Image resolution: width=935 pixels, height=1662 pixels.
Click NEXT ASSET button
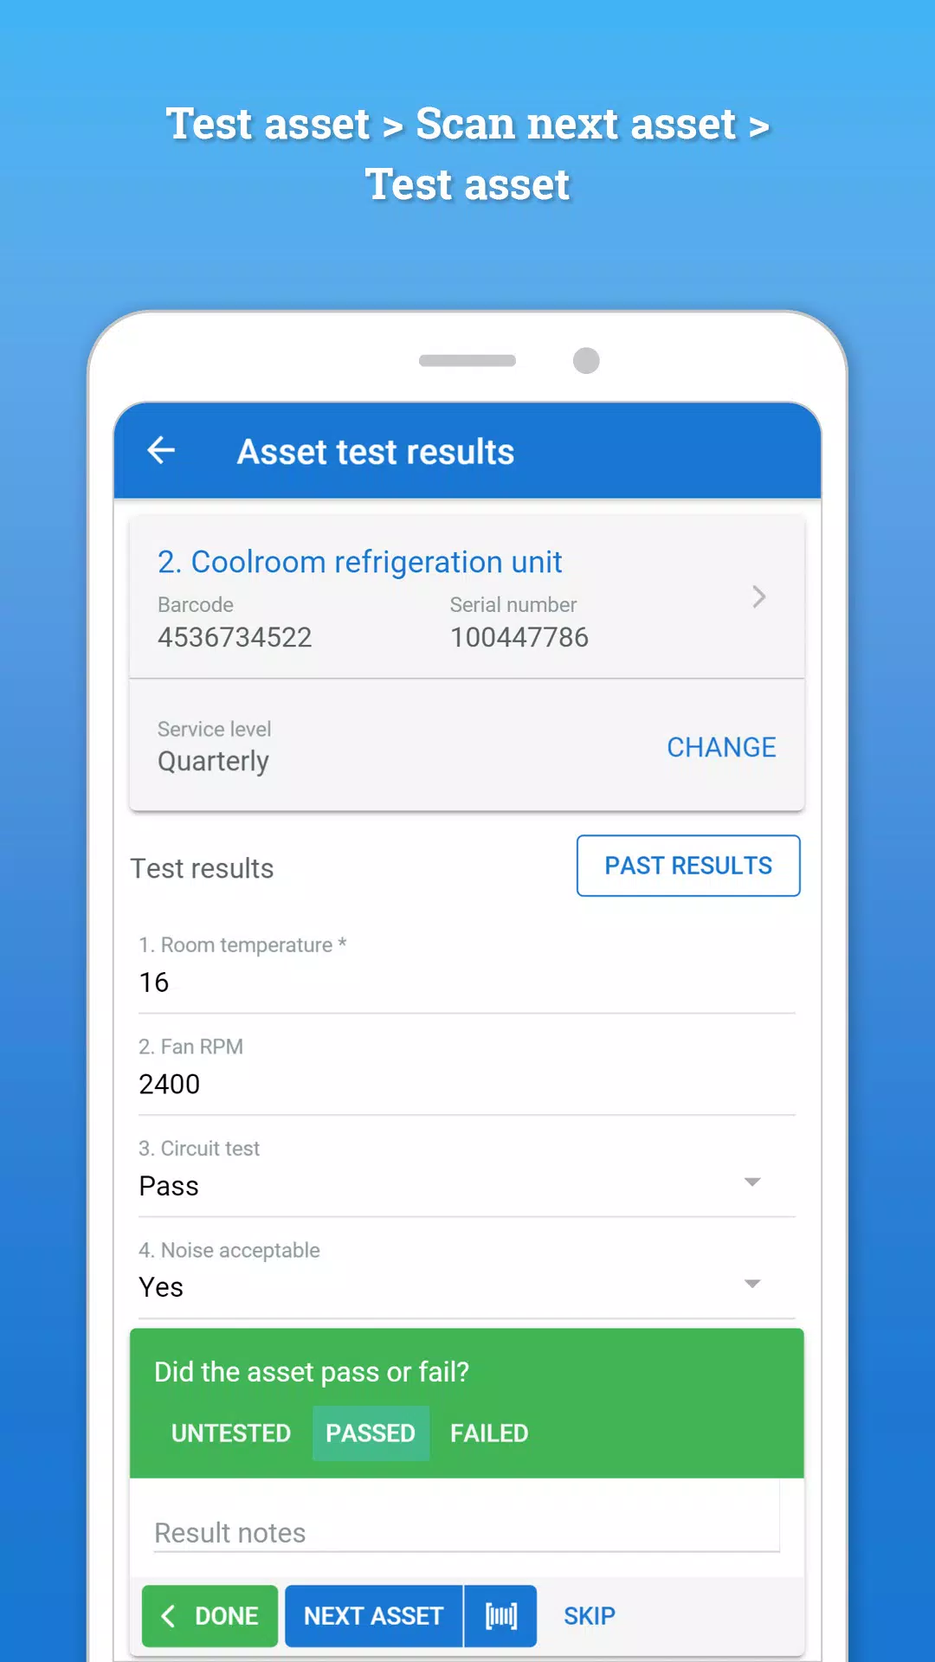[373, 1615]
